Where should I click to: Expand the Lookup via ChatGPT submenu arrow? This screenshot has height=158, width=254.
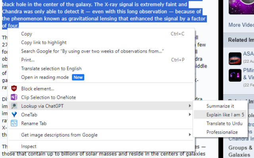coord(190,106)
